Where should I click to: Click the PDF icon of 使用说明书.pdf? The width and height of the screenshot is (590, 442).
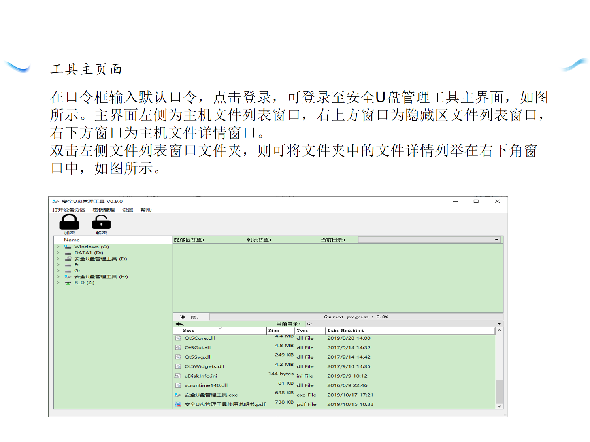(178, 404)
